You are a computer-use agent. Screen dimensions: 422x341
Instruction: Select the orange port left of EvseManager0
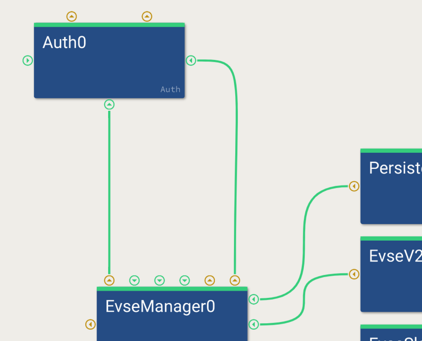[91, 324]
